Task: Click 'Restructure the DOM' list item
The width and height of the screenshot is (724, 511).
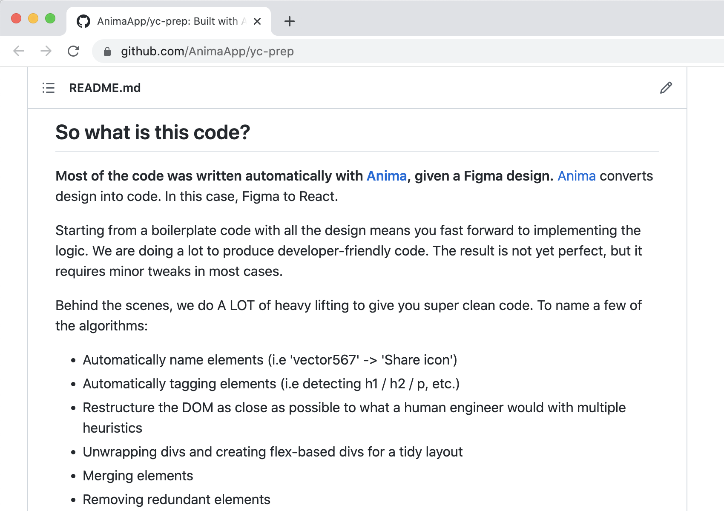Action: [354, 418]
